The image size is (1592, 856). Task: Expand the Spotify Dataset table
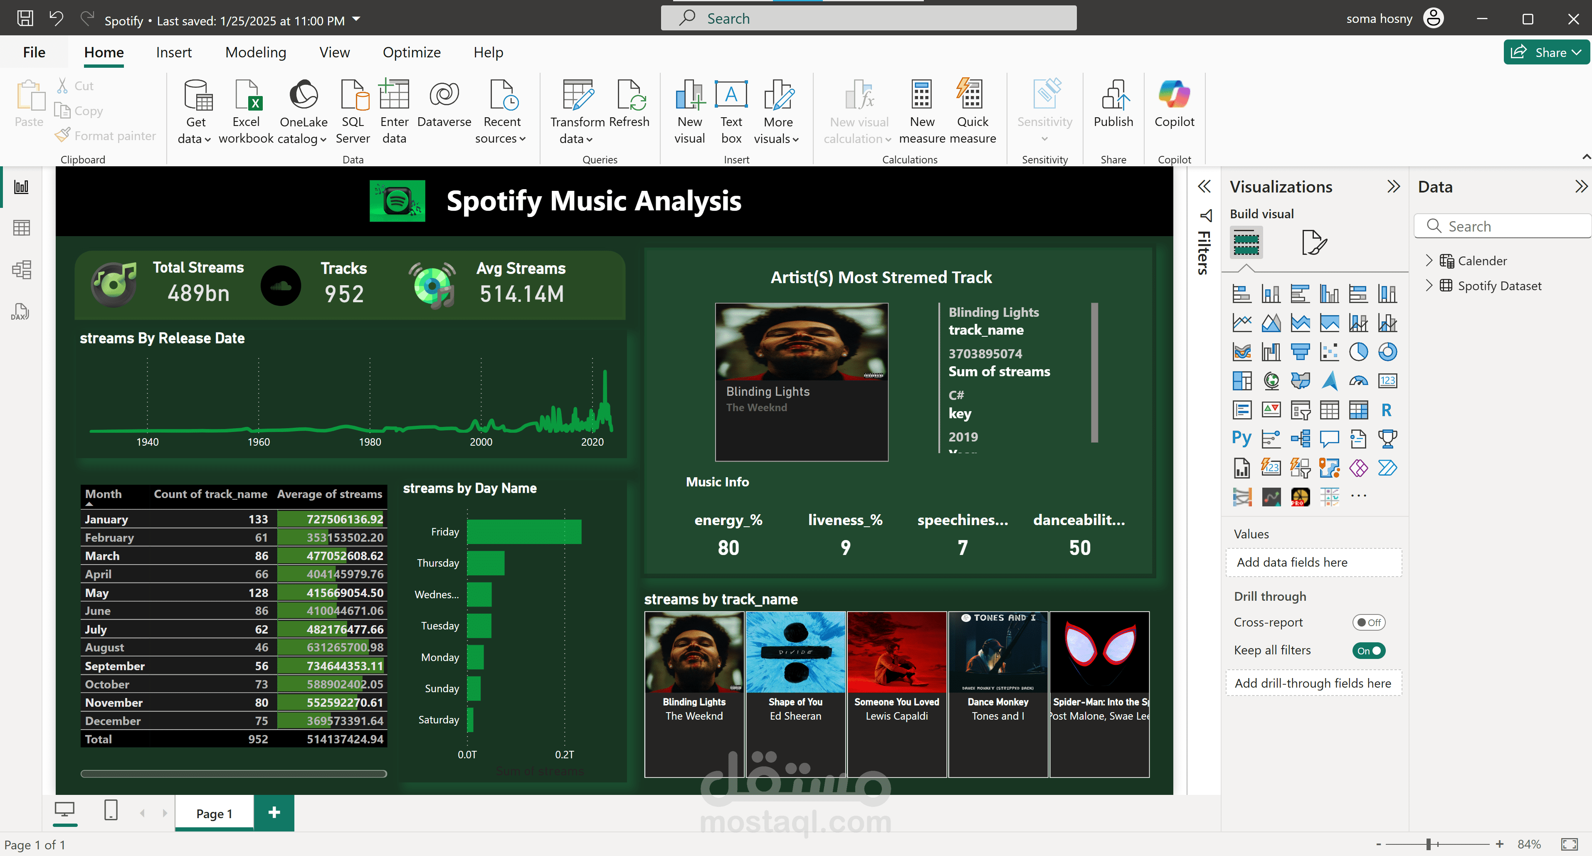tap(1429, 286)
